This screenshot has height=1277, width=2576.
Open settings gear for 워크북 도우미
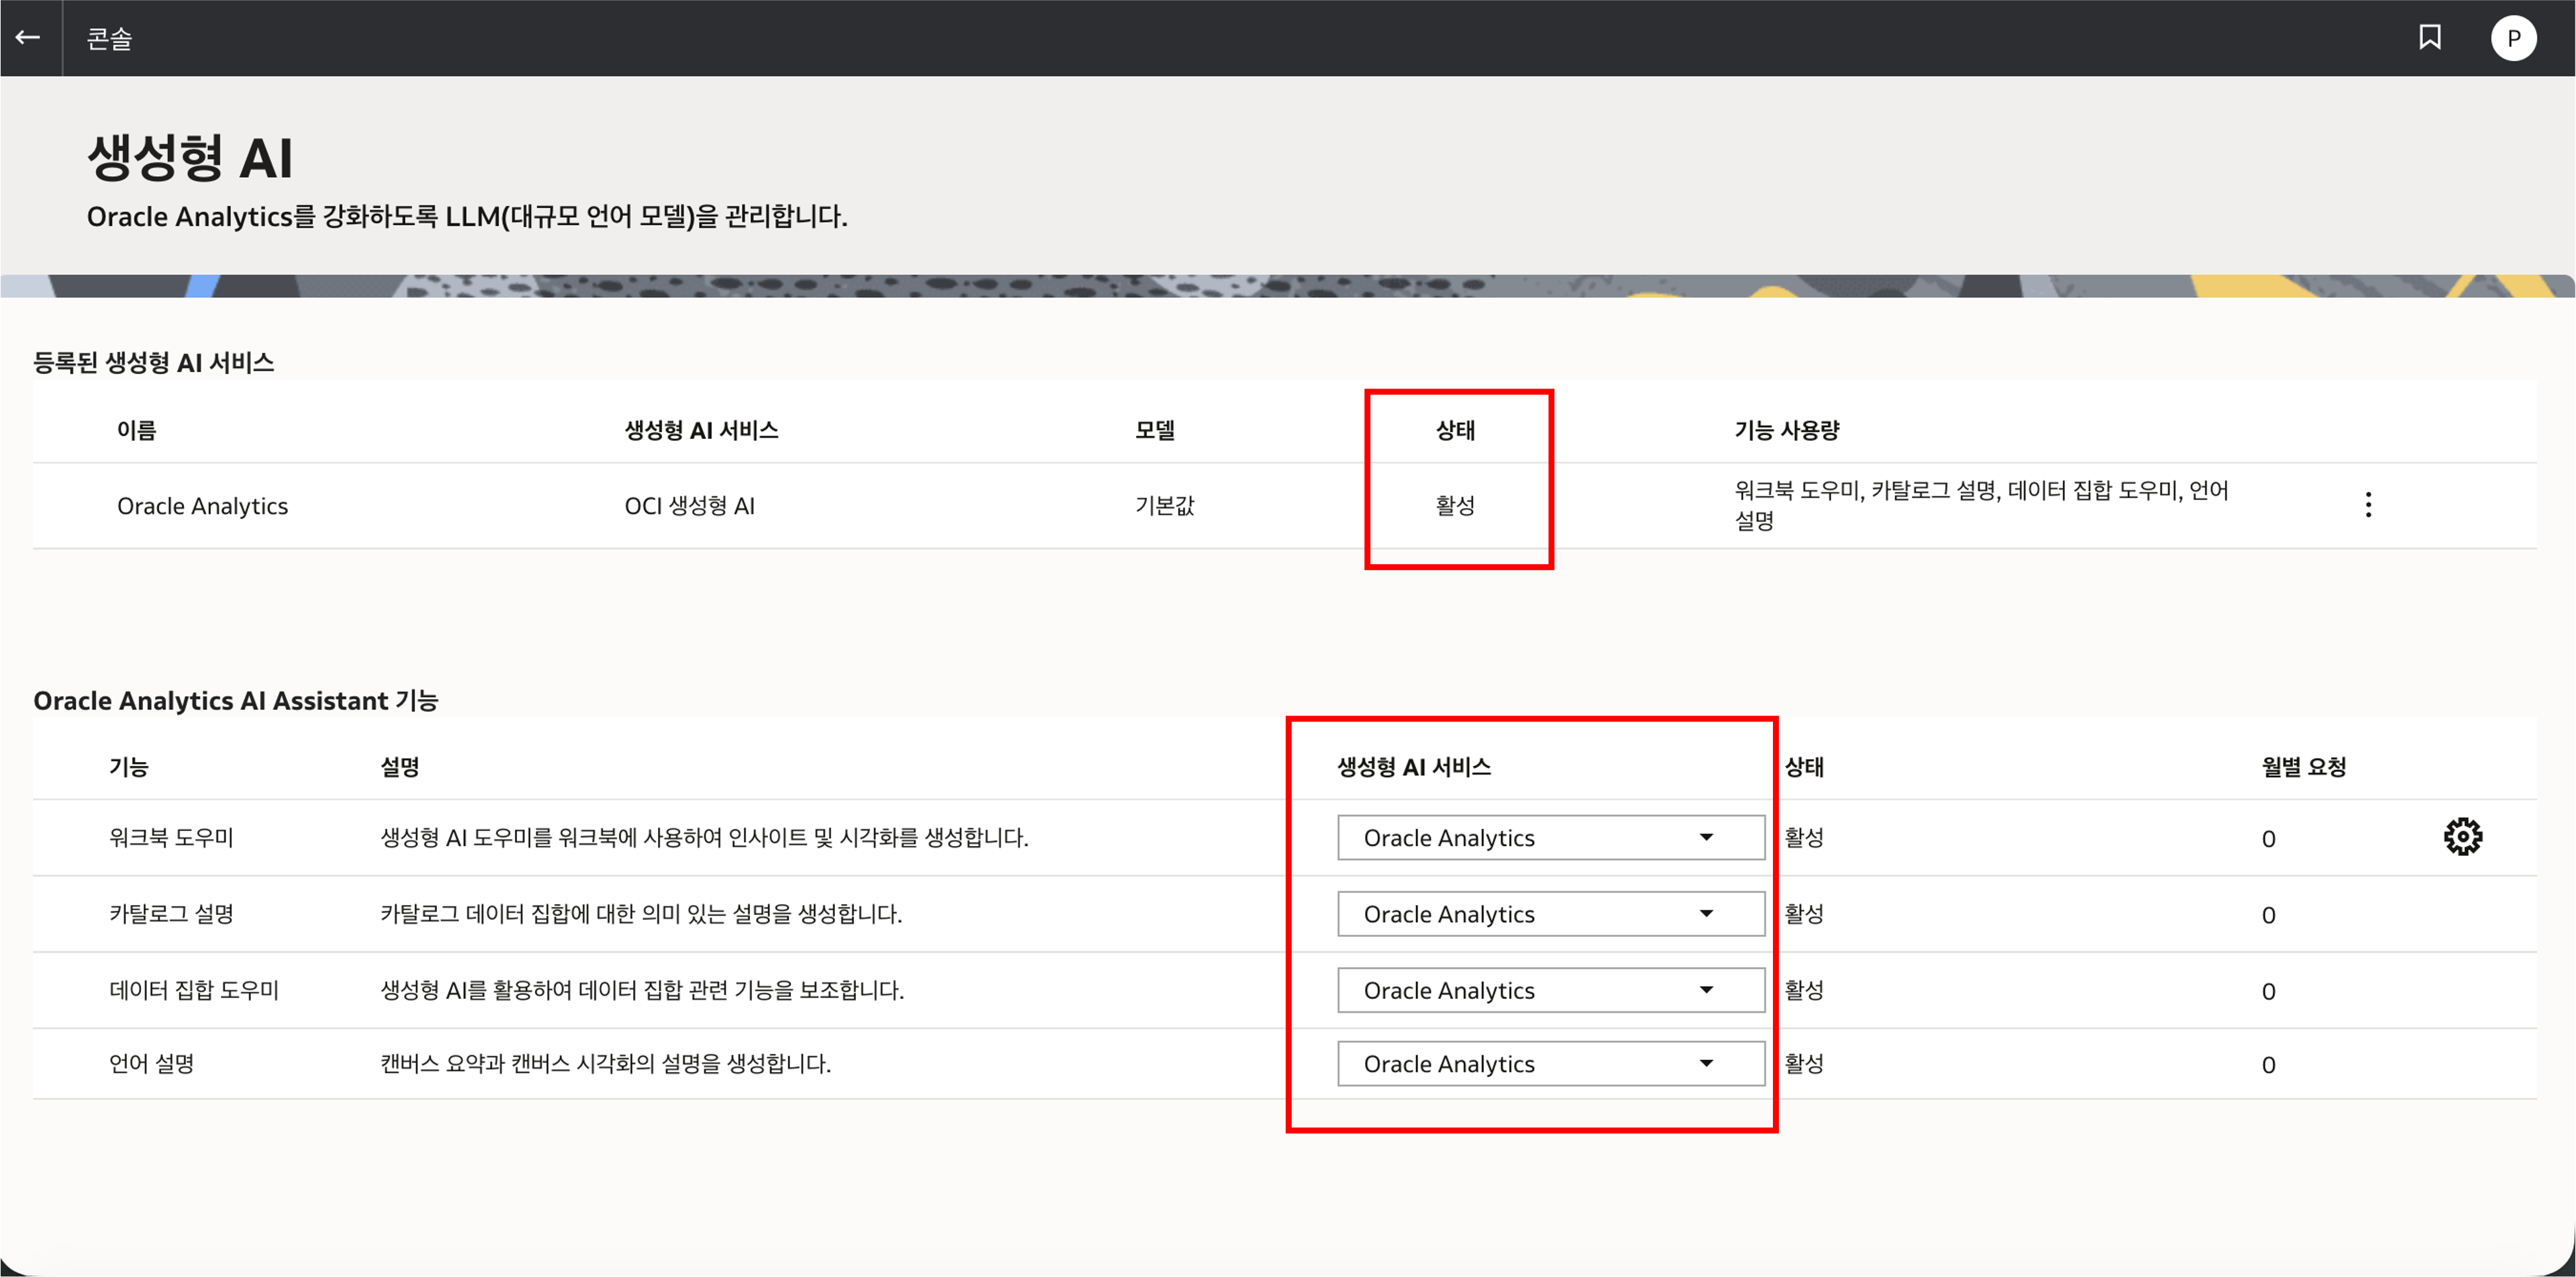[x=2463, y=837]
